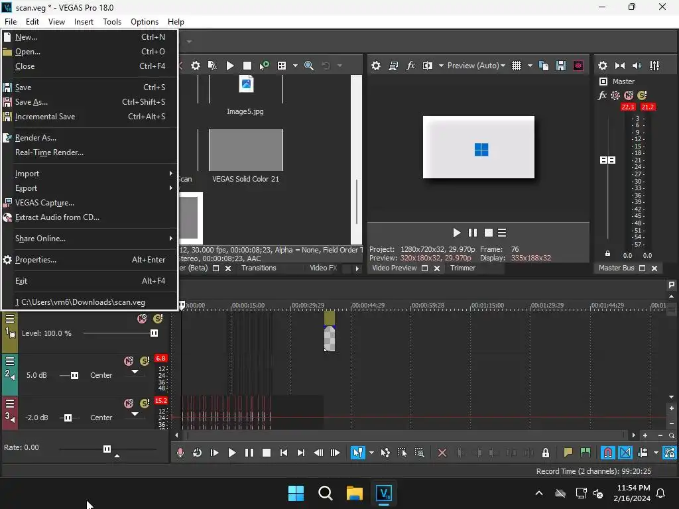
Task: Select the Zoom Edit tool icon
Action: click(419, 453)
